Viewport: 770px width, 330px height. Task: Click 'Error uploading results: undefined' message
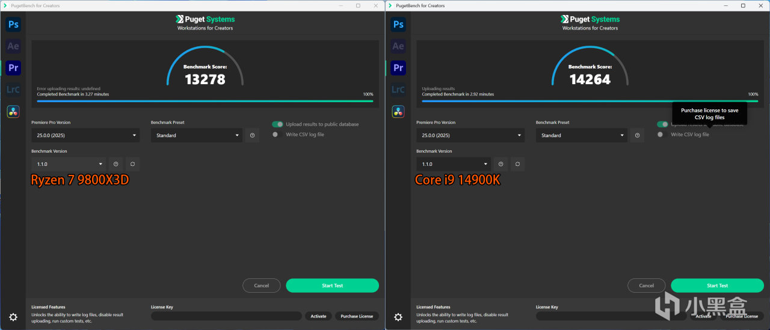click(68, 89)
